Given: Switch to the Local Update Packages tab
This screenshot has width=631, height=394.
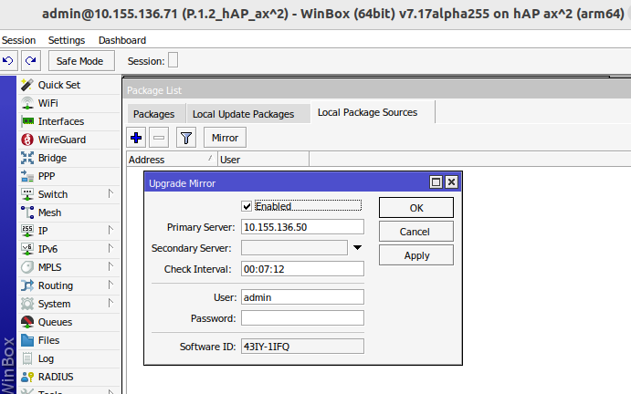Looking at the screenshot, I should pos(242,114).
